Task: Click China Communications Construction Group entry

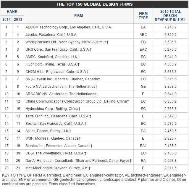Action: click(x=77, y=101)
